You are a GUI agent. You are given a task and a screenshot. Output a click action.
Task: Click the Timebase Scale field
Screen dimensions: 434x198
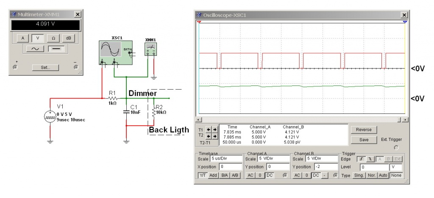[225, 159]
